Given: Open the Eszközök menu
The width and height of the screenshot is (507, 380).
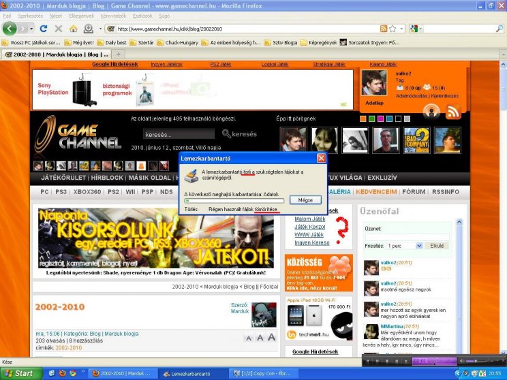Looking at the screenshot, I should pyautogui.click(x=142, y=16).
